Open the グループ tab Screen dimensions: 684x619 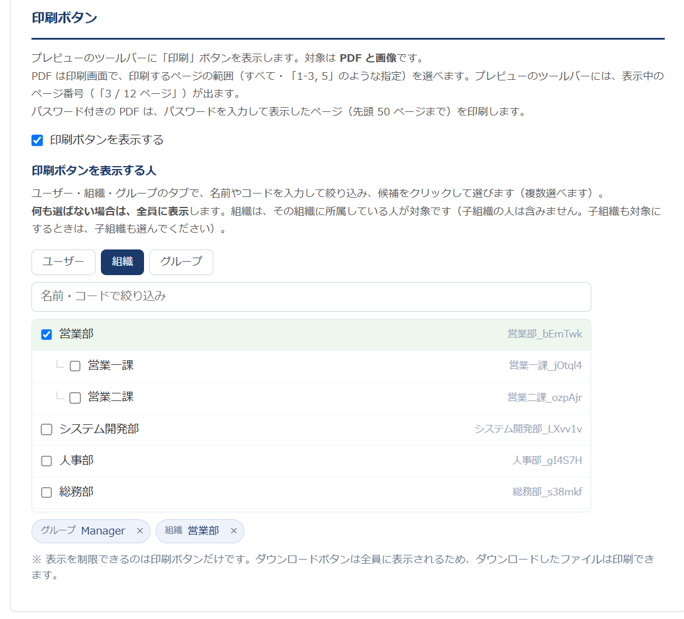point(181,262)
